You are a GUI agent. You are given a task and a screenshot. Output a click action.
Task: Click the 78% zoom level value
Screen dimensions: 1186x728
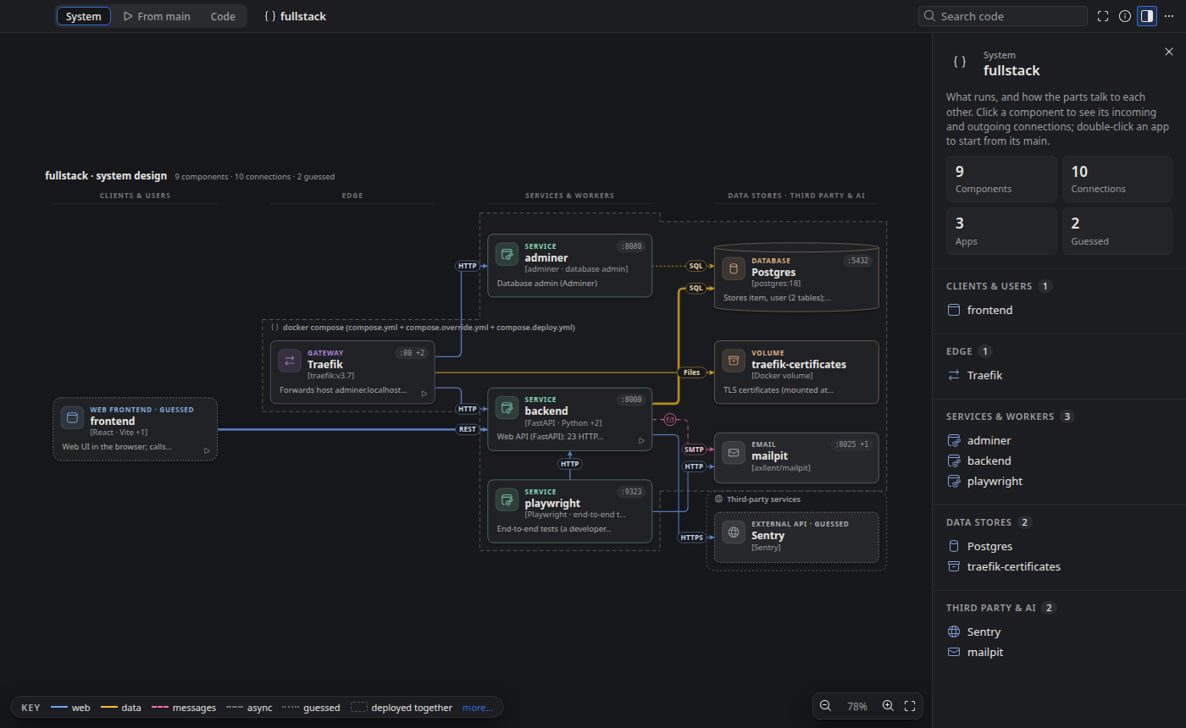click(856, 706)
